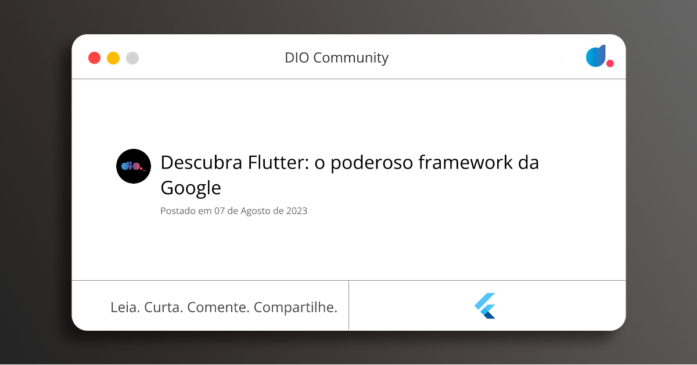
Task: Click the blue teardrop shape in the header
Action: [x=595, y=56]
